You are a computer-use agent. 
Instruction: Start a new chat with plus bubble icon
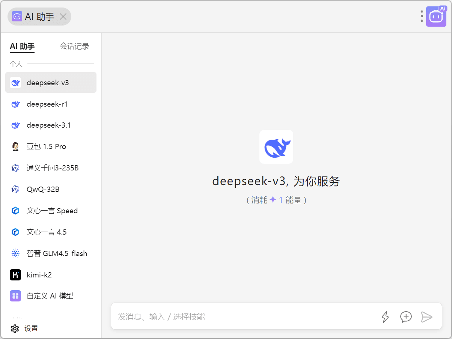[406, 317]
